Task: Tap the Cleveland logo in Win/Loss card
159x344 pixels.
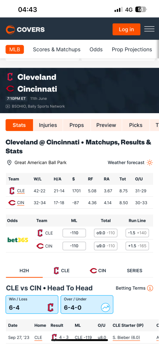Action: tap(51, 308)
